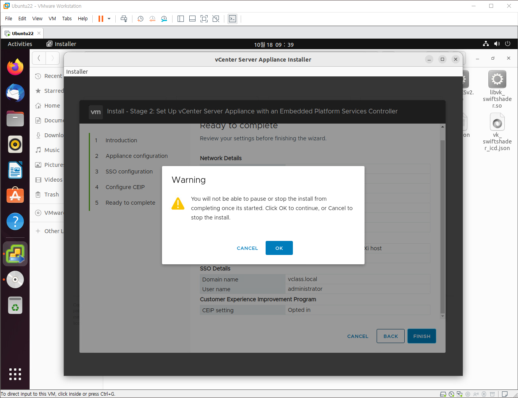Image resolution: width=518 pixels, height=398 pixels.
Task: Send Ctrl+Alt+Del to the VM
Action: [x=124, y=19]
